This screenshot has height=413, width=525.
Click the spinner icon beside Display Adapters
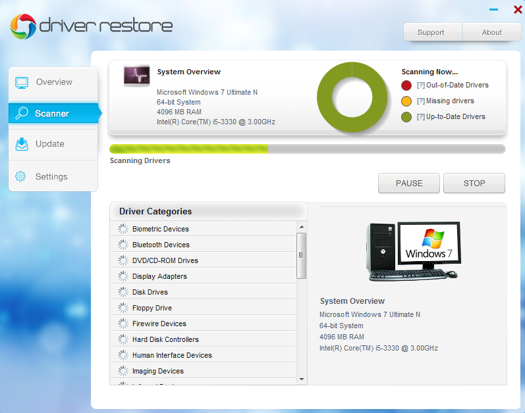pyautogui.click(x=123, y=276)
